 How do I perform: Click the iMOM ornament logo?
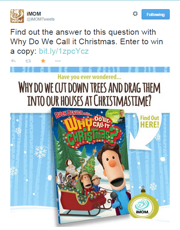point(143,205)
